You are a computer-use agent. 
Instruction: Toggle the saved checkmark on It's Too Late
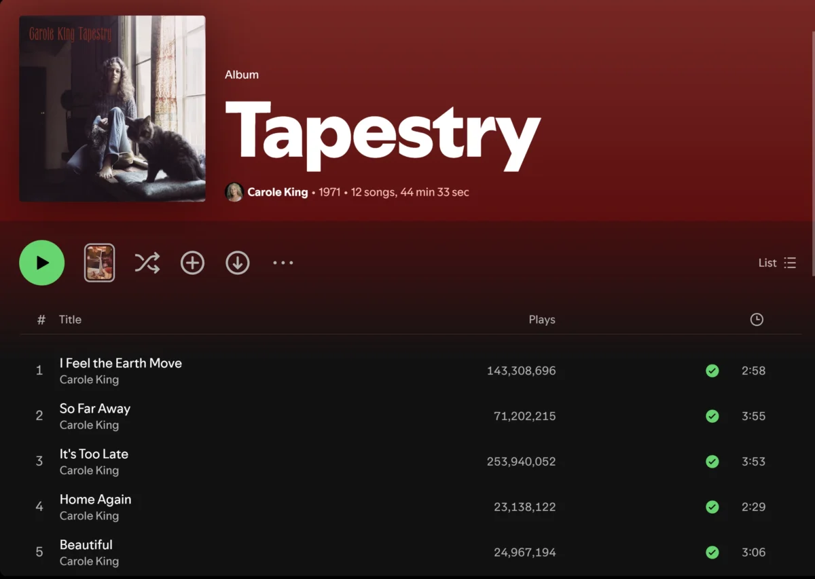click(x=712, y=462)
